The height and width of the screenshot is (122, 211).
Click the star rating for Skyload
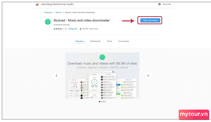(59, 29)
